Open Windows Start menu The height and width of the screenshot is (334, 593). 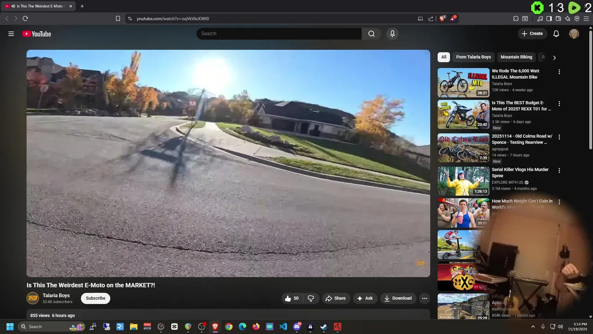click(10, 327)
